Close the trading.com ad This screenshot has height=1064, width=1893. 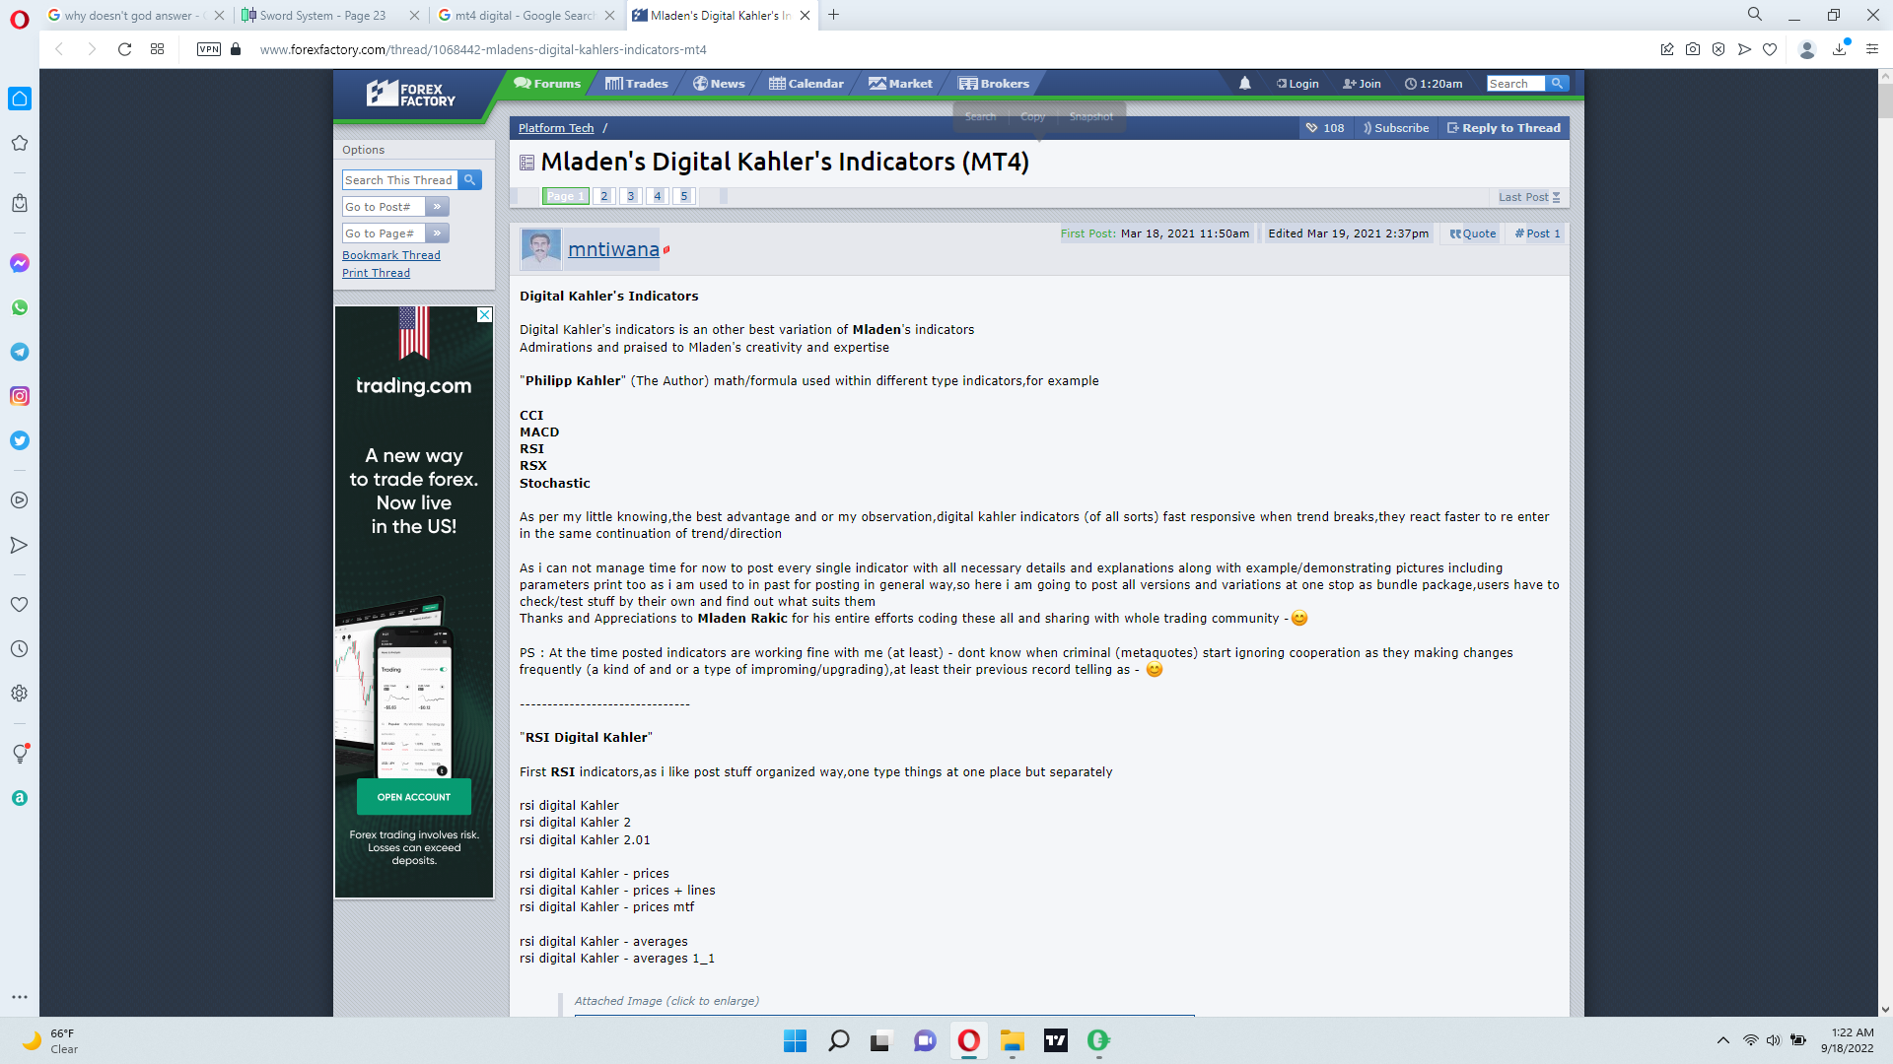pyautogui.click(x=484, y=314)
